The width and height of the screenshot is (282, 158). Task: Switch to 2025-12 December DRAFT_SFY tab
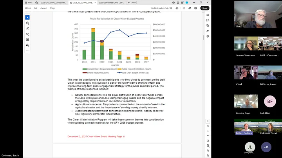click(x=112, y=3)
